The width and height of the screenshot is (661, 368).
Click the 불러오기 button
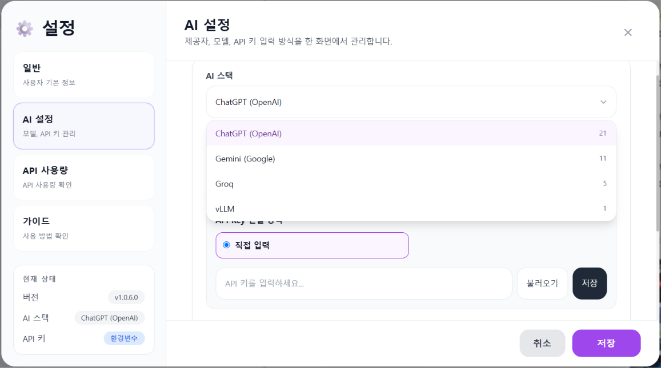tap(542, 284)
